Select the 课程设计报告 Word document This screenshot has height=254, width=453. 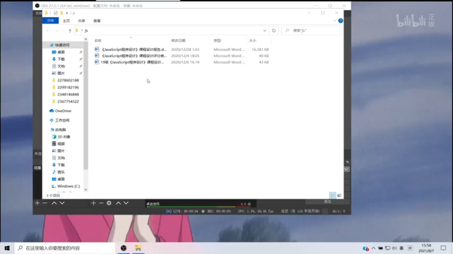(134, 50)
